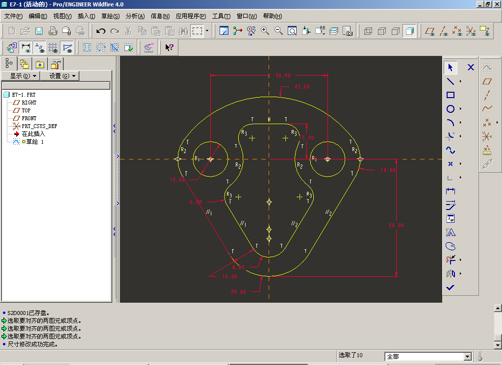Select the Line sketch tool
Image resolution: width=502 pixels, height=365 pixels.
click(x=451, y=81)
